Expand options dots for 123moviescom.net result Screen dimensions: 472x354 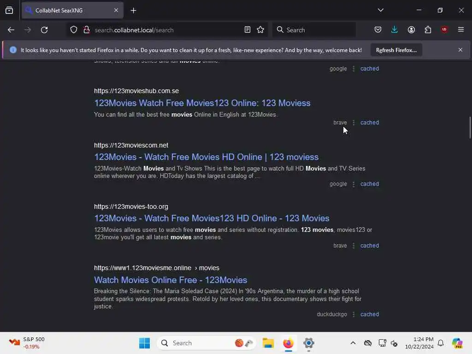click(x=354, y=184)
